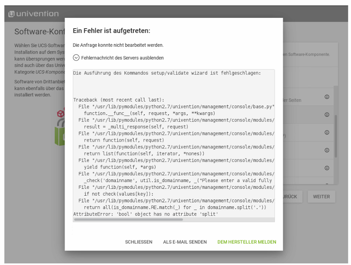Image resolution: width=351 pixels, height=265 pixels.
Task: Select DEM HERSTELLER MELDEN
Action: point(247,242)
